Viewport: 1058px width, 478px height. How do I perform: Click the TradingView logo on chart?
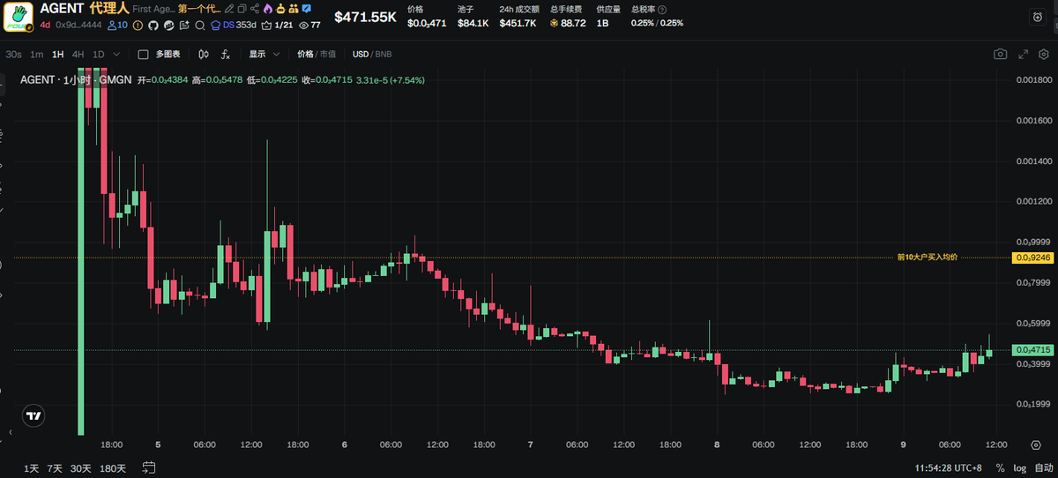[34, 415]
